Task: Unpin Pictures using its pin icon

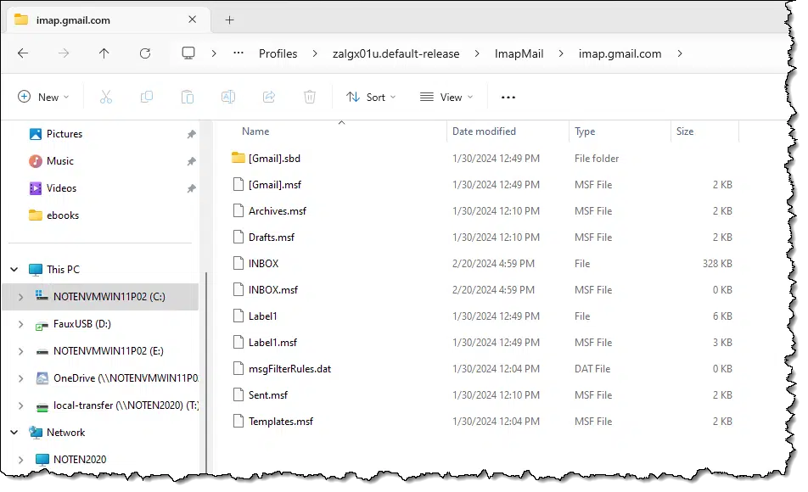Action: pyautogui.click(x=191, y=134)
